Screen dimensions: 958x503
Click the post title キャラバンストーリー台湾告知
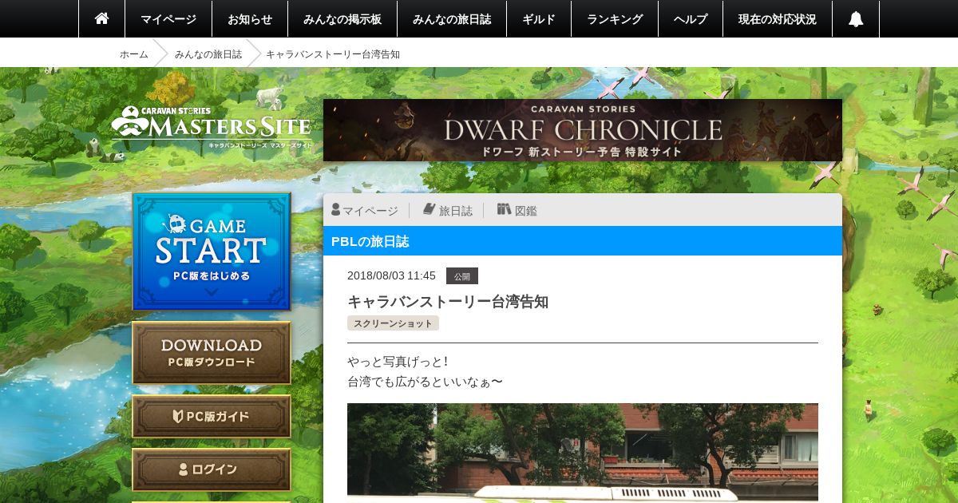(448, 302)
